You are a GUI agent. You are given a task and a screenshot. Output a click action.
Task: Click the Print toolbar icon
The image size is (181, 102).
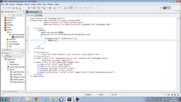tap(20, 8)
